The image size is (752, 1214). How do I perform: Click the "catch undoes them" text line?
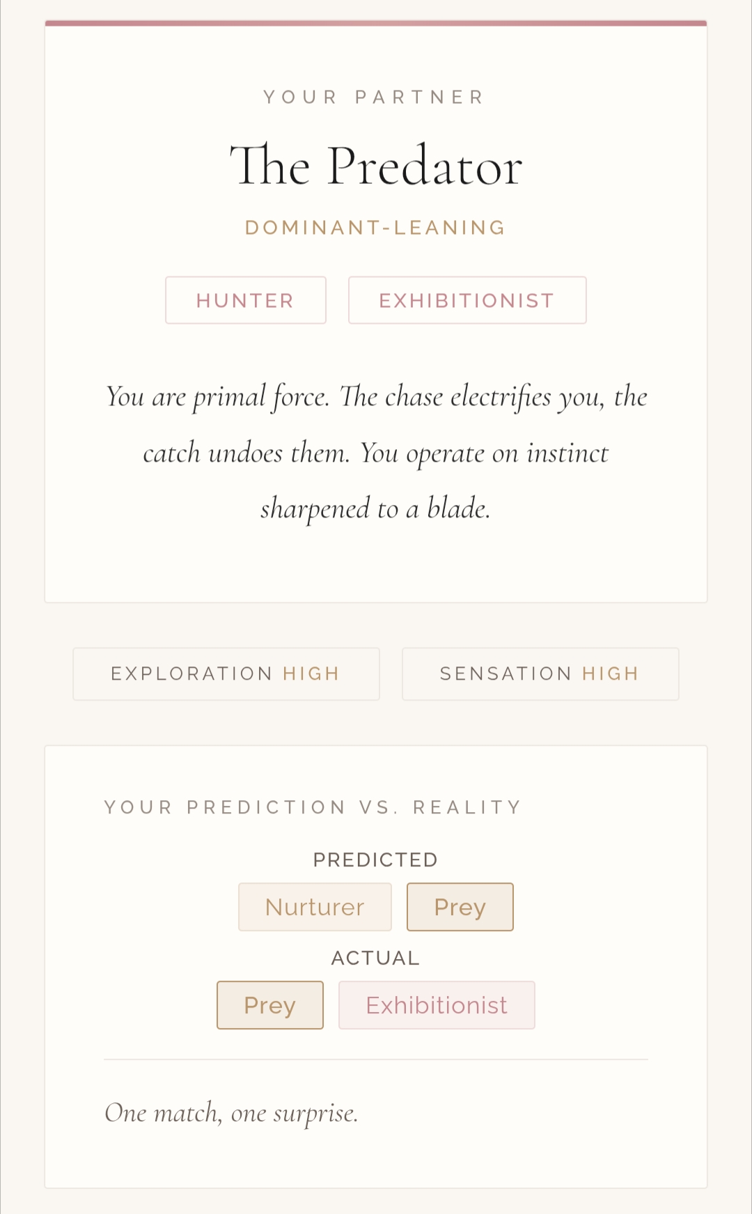point(376,453)
